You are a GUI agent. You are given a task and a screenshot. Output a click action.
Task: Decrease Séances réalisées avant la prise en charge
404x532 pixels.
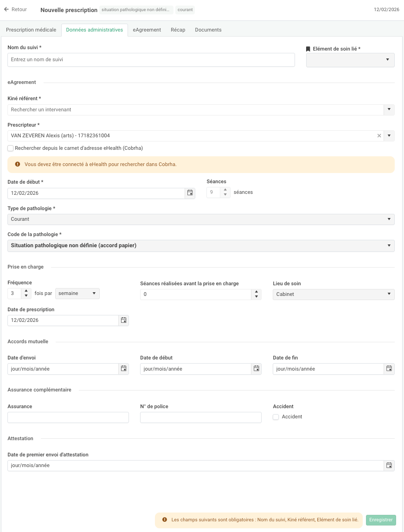pyautogui.click(x=256, y=297)
